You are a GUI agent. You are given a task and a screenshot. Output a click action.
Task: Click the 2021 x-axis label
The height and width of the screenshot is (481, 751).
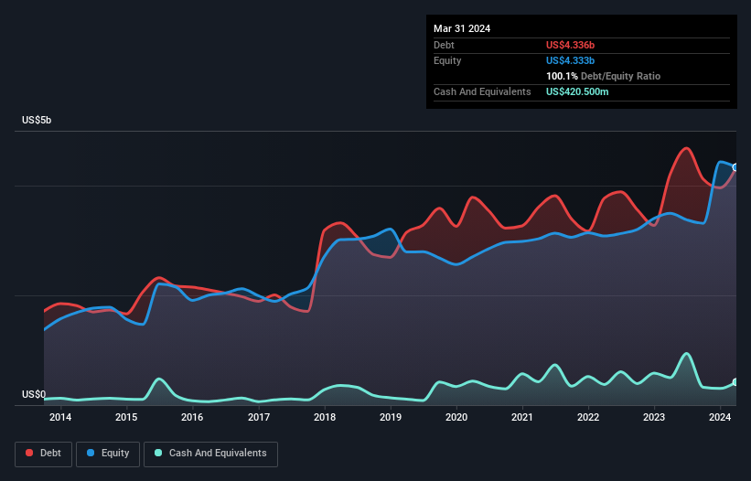pyautogui.click(x=522, y=417)
